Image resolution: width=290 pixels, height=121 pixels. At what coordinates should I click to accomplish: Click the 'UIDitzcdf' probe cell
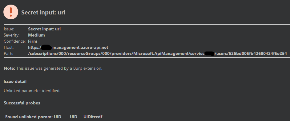pyautogui.click(x=93, y=117)
